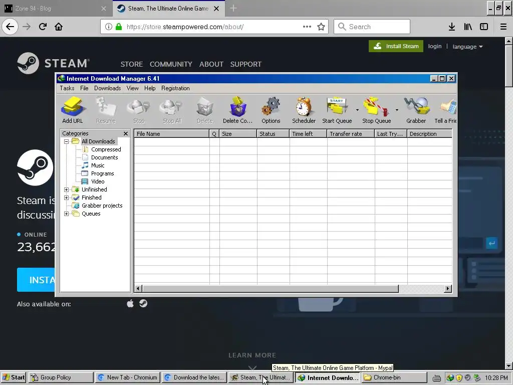The image size is (513, 385).
Task: Click the Stop All toolbar icon
Action: point(172,110)
